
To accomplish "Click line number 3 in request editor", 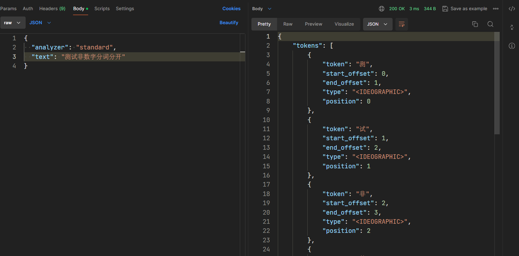I will tap(14, 57).
